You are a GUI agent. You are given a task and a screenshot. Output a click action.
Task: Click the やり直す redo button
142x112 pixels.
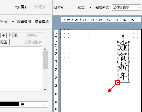coord(40,7)
